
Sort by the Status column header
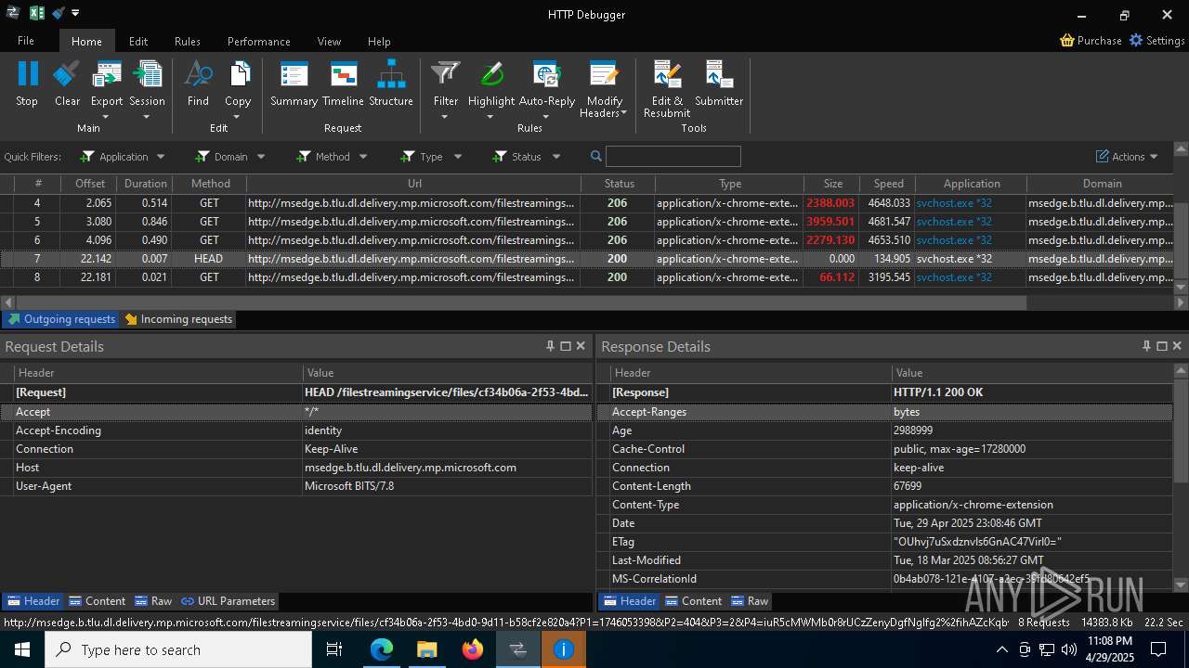[x=619, y=184]
